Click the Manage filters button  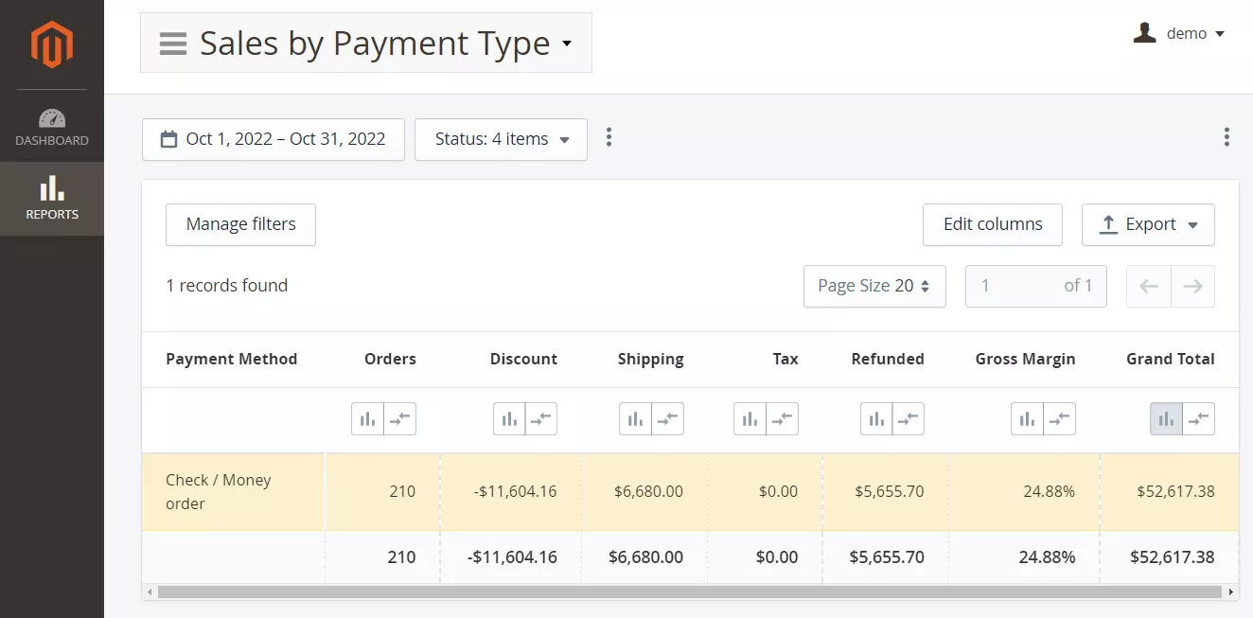240,224
